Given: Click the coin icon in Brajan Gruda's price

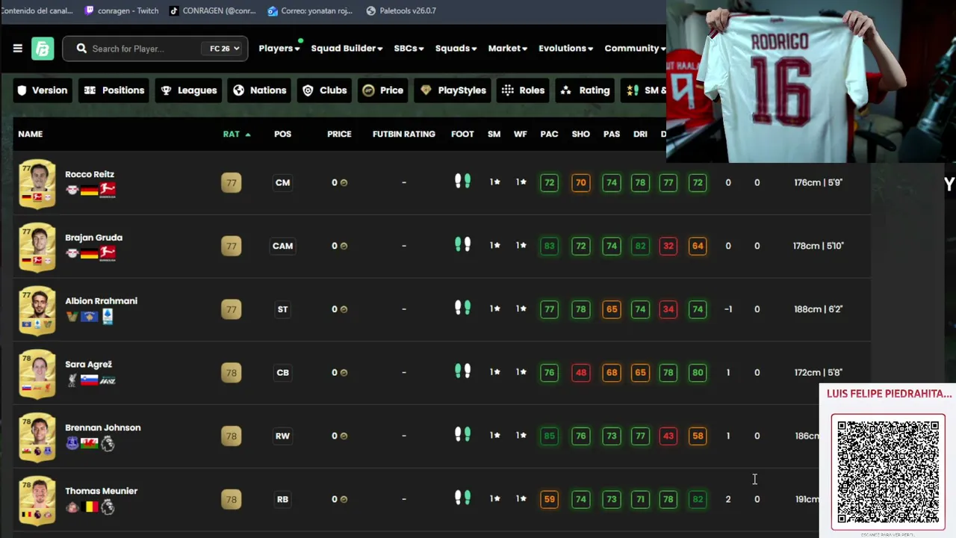Looking at the screenshot, I should coord(344,246).
